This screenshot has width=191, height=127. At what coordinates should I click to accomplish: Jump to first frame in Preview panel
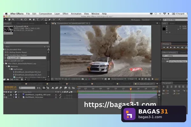pos(164,47)
